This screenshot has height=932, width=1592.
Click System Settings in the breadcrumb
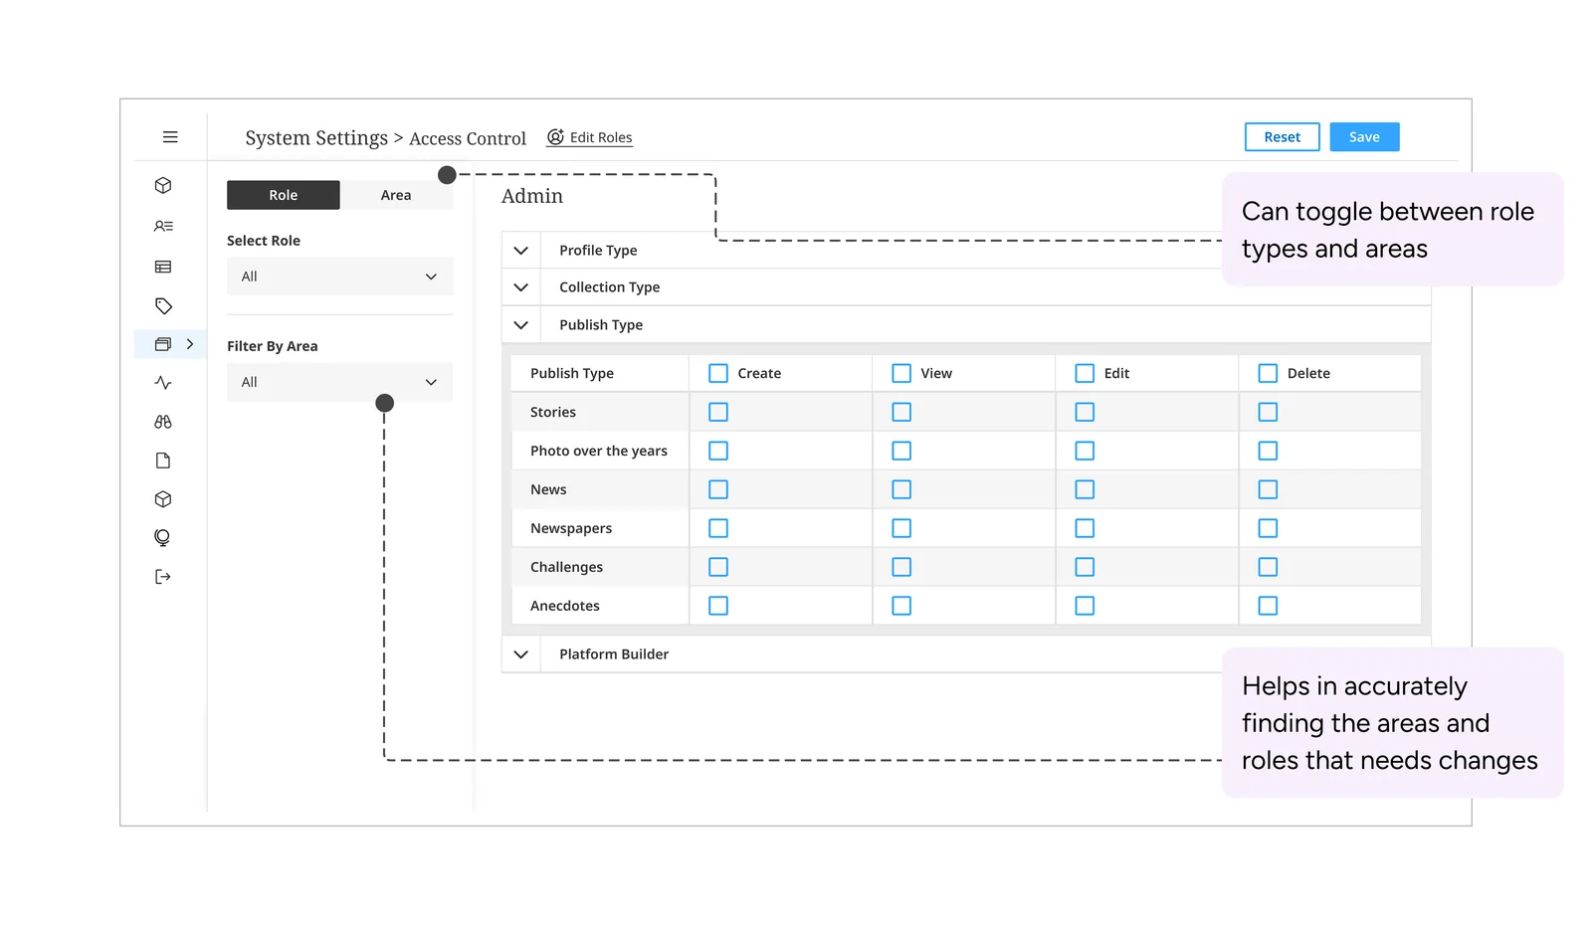click(316, 138)
